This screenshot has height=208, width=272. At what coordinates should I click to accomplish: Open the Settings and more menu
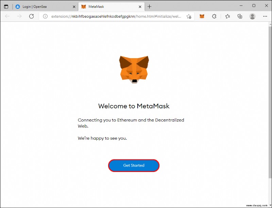coord(265,16)
